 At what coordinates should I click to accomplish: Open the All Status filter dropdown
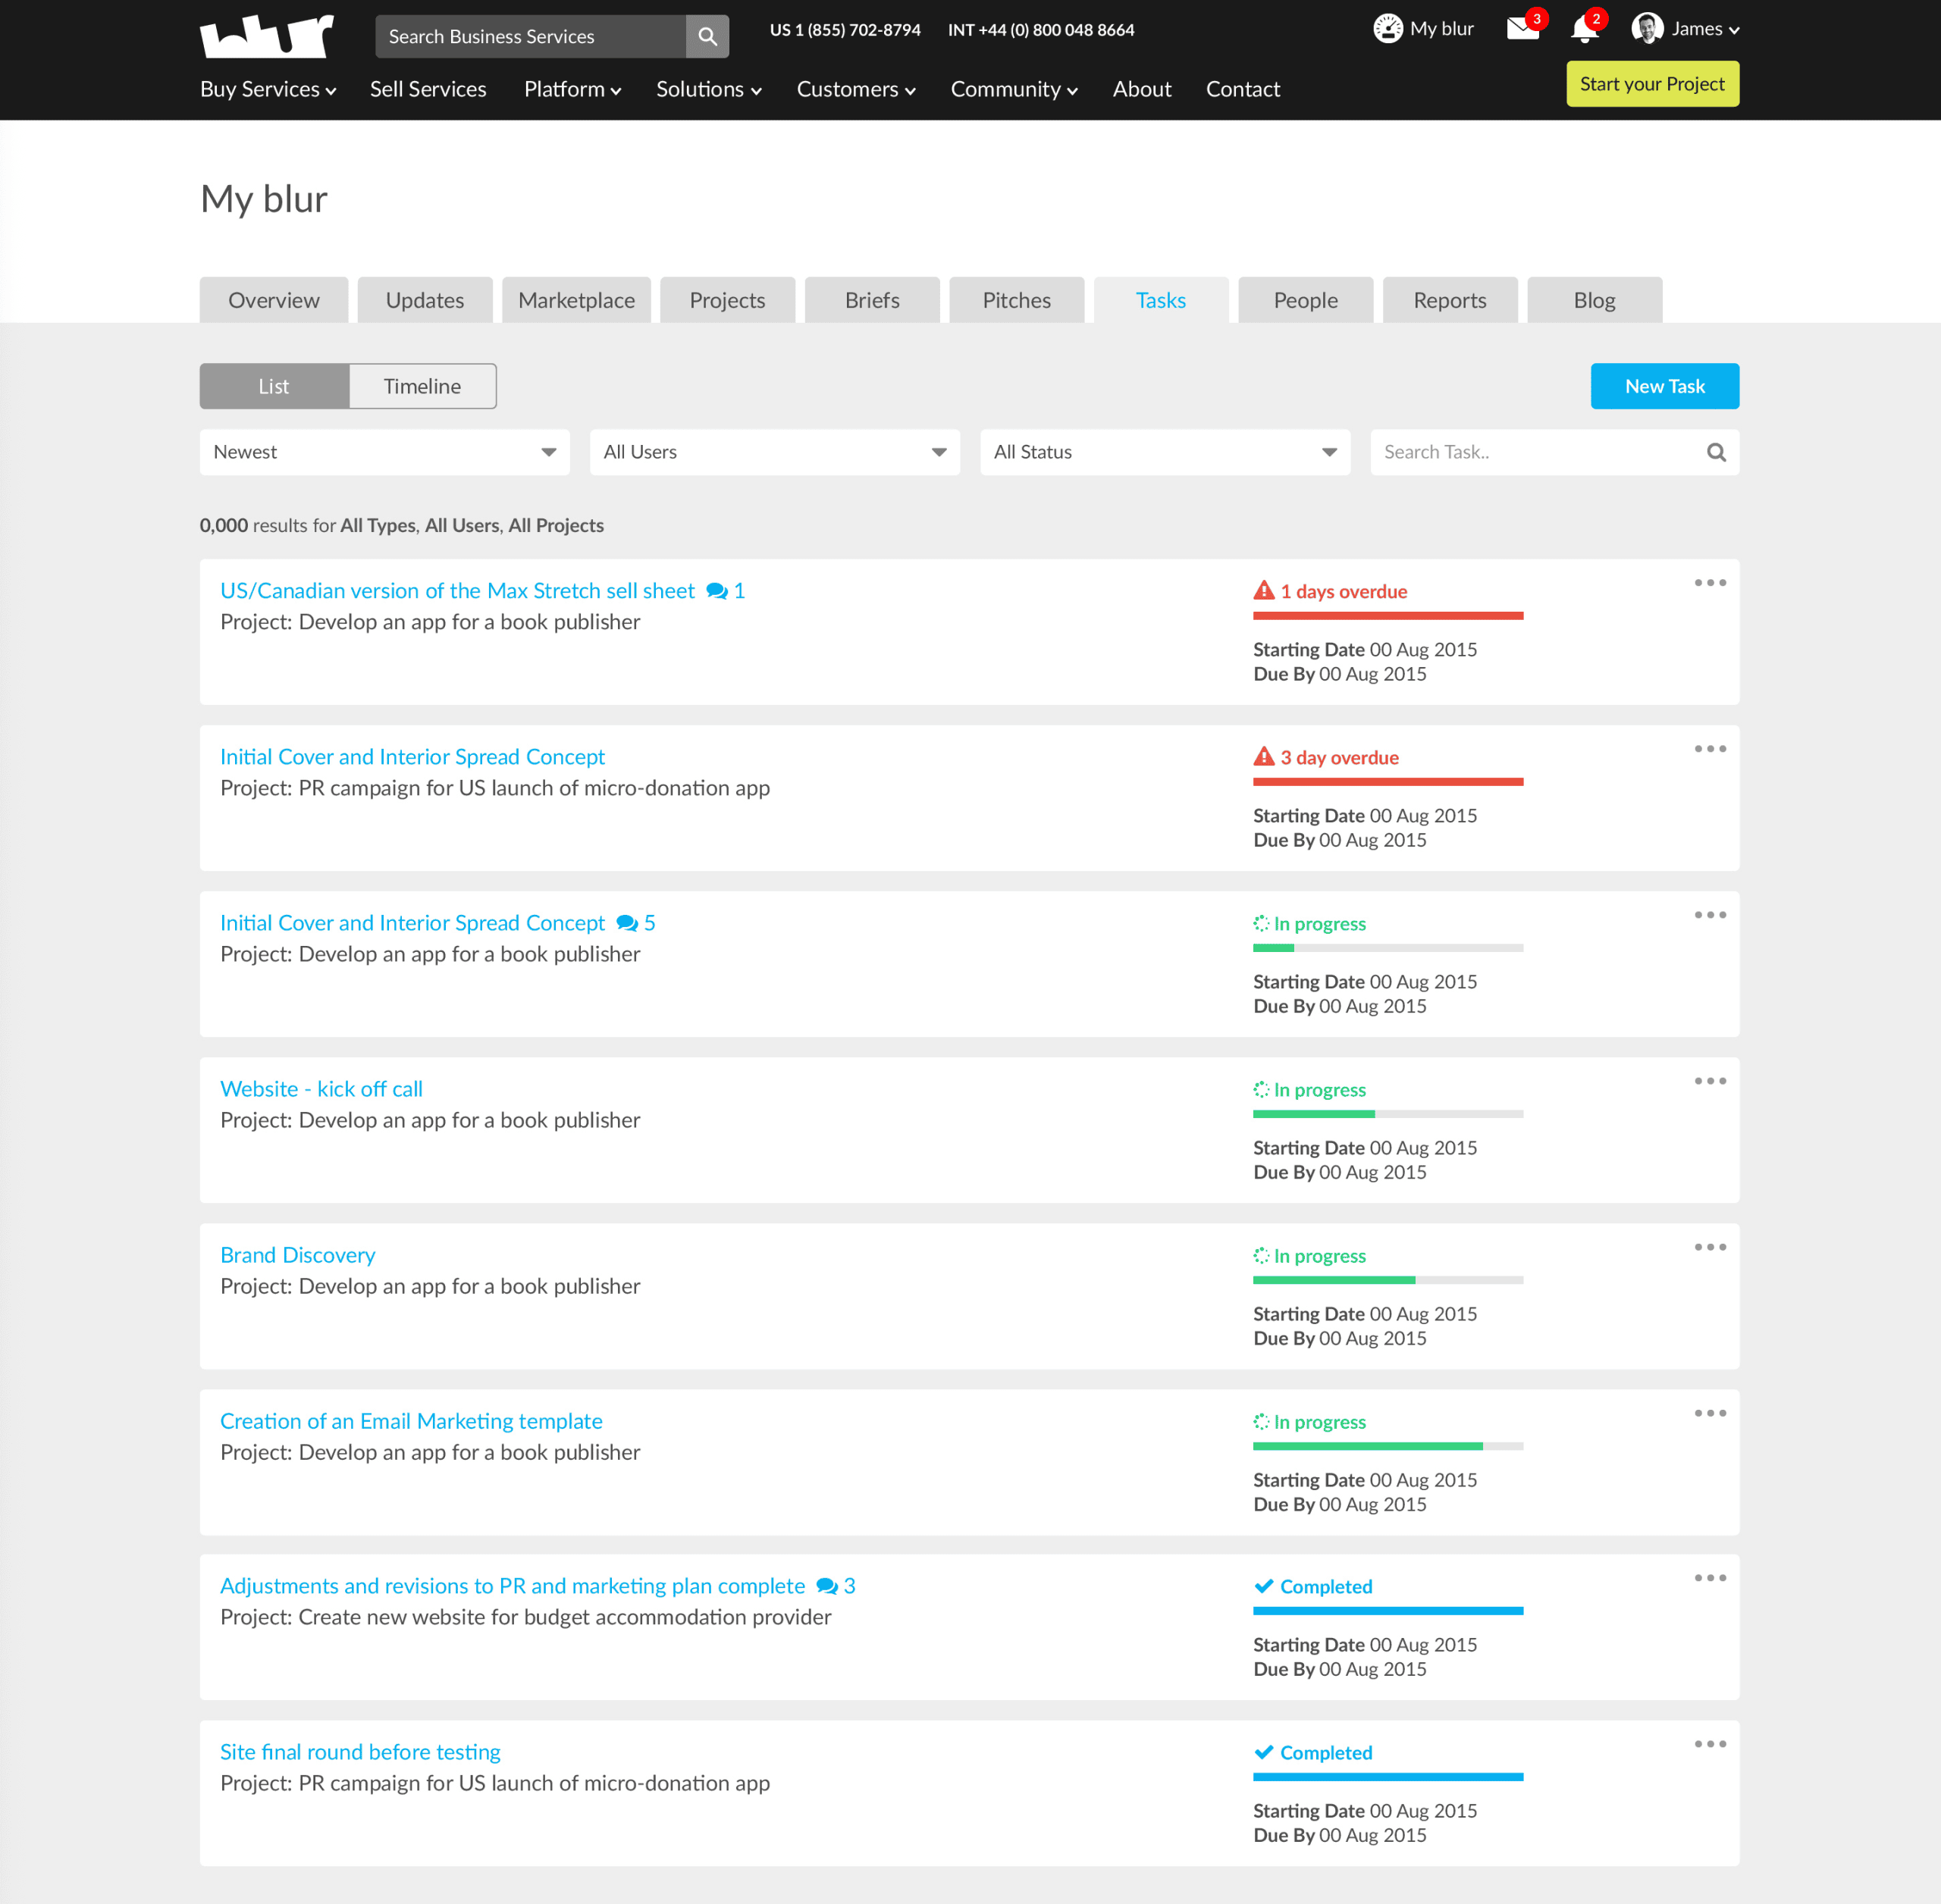(1165, 452)
